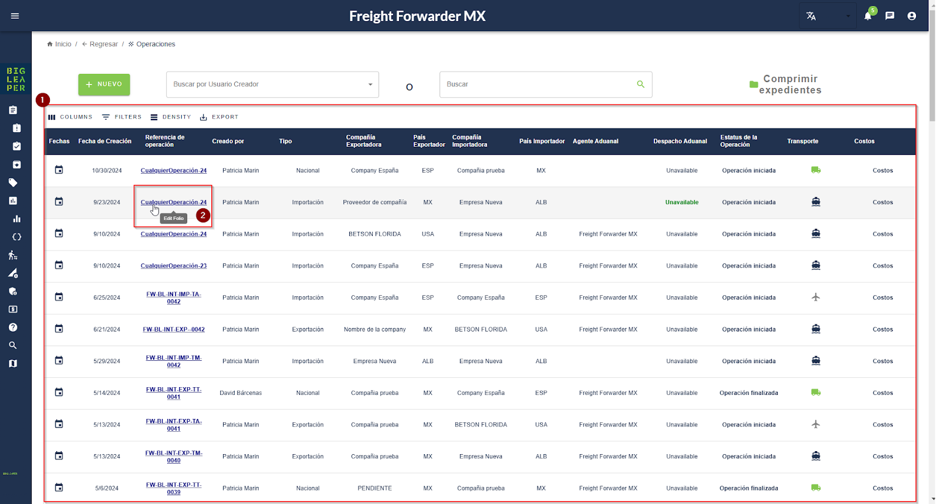The height and width of the screenshot is (504, 939).
Task: Click truck icon in 5/14/2024 row
Action: (816, 393)
